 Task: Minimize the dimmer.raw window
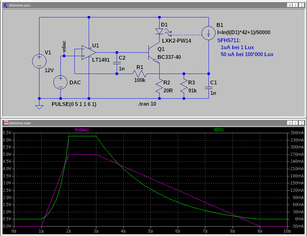coord(290,123)
